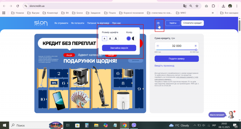
Task: Bookmark this page with star icon
Action: point(197,6)
